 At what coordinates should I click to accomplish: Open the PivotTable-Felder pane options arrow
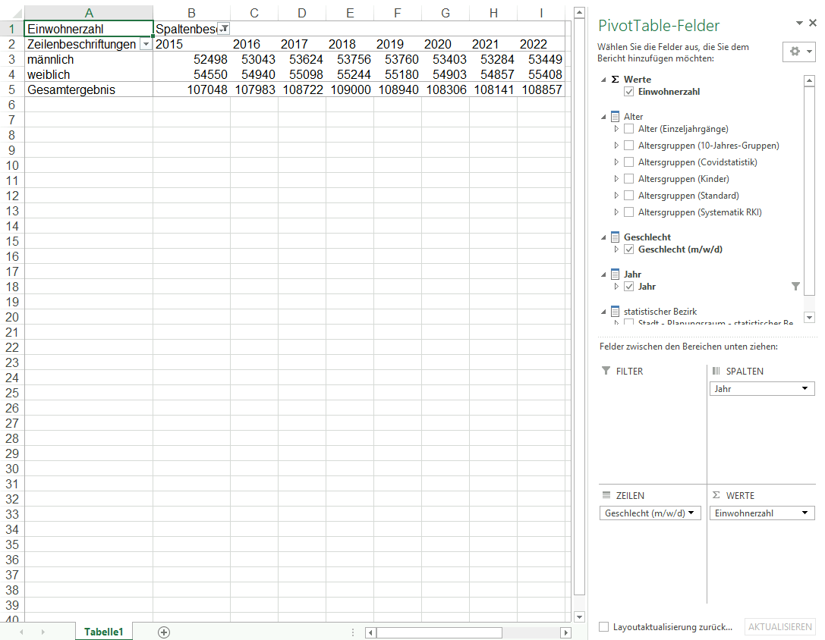tap(799, 24)
